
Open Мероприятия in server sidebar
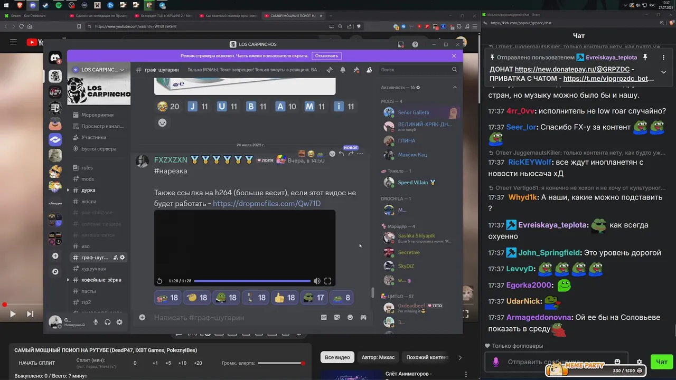tap(98, 115)
